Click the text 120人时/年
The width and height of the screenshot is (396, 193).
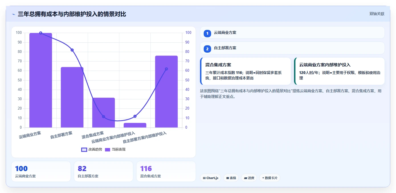[x=309, y=73]
